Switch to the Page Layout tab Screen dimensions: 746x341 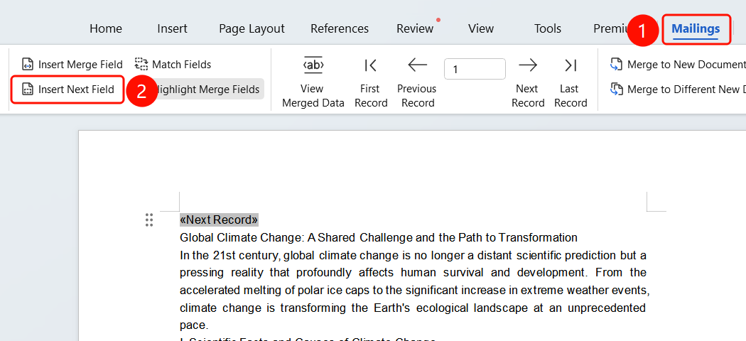[x=252, y=29]
